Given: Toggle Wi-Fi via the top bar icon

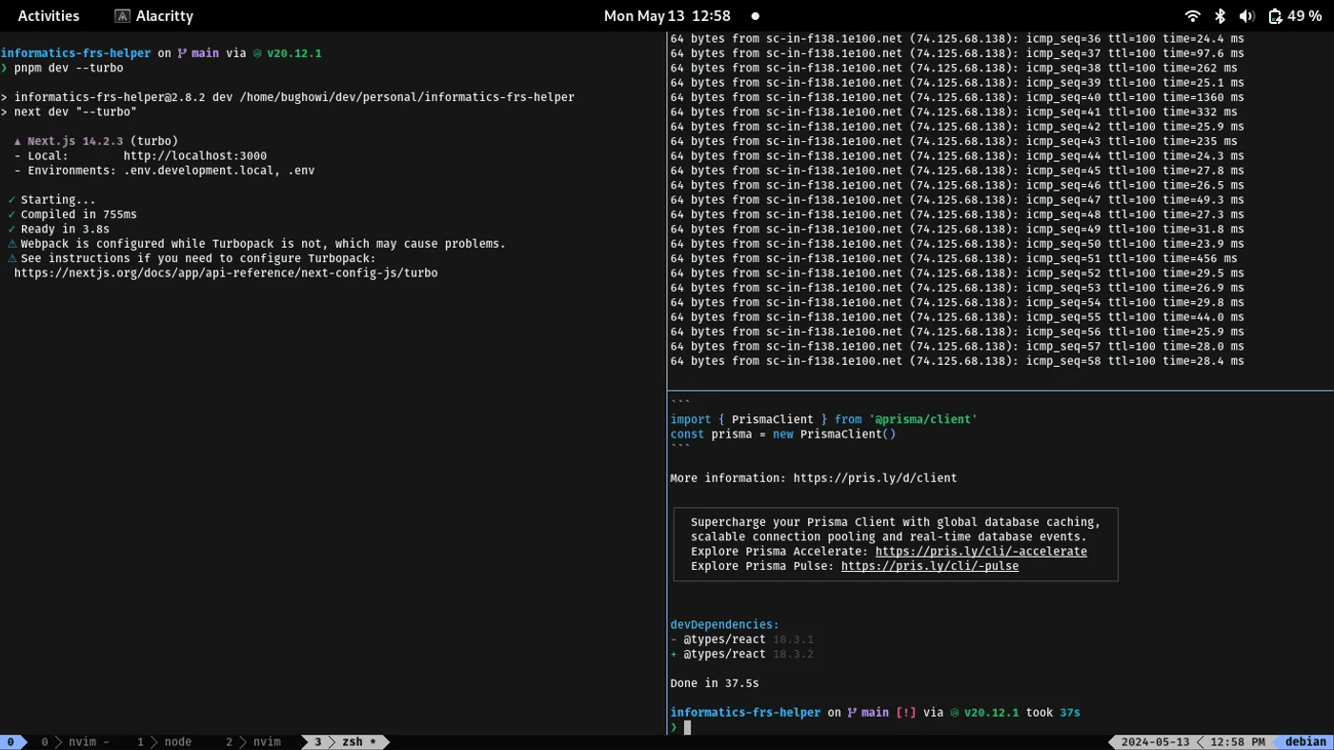Looking at the screenshot, I should (1192, 15).
